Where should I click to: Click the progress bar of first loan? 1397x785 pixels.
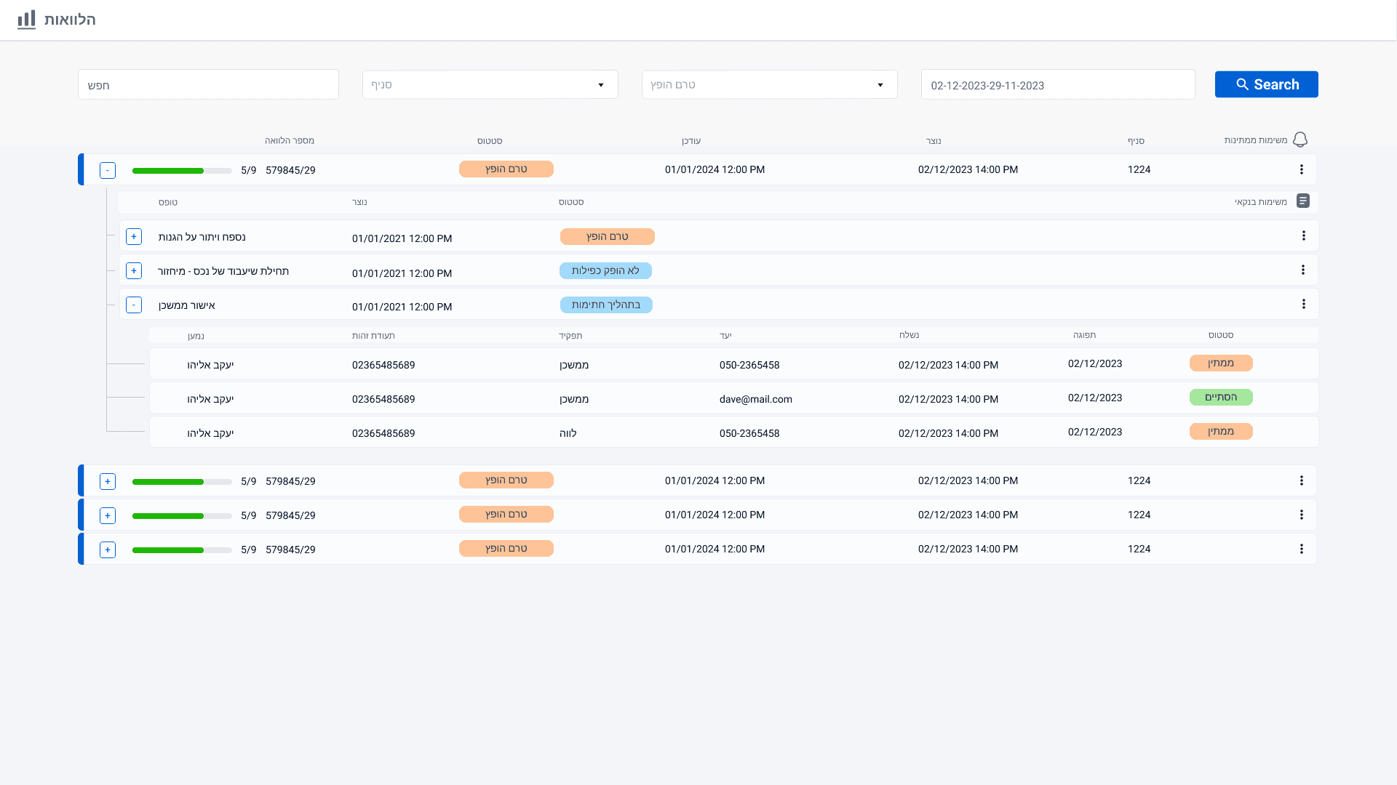click(182, 171)
